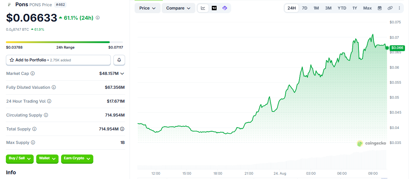Select the 1Y time range tab
The height and width of the screenshot is (179, 409).
354,8
